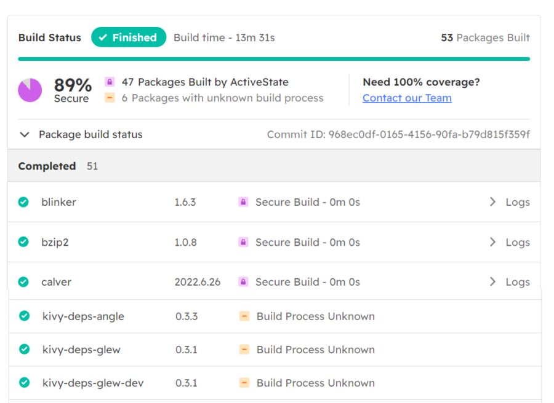
Task: Select the green checkmark beside kivy-deps-glew
Action: tap(23, 349)
